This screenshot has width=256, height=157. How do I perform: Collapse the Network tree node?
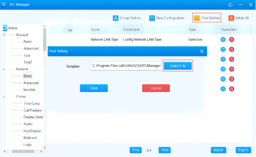pyautogui.click(x=4, y=69)
